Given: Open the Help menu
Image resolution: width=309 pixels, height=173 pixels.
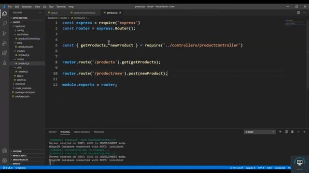Looking at the screenshot, I should [71, 6].
